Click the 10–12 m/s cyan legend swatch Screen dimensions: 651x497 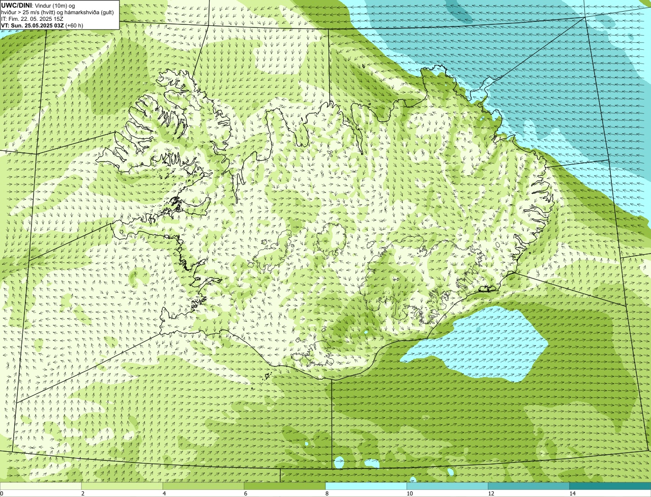click(x=448, y=486)
